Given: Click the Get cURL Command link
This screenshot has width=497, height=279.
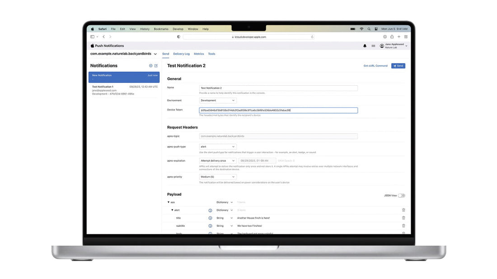Looking at the screenshot, I should point(375,66).
